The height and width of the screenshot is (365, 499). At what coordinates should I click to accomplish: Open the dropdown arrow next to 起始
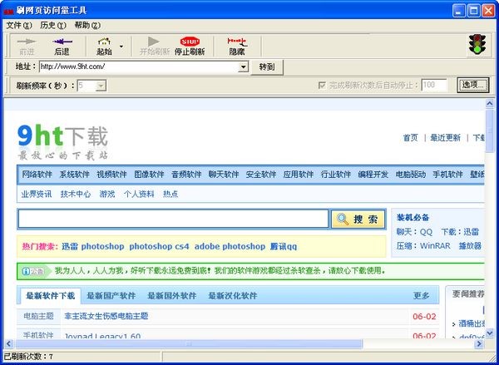point(121,47)
